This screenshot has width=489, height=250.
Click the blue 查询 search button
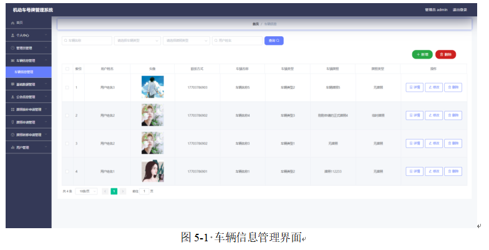(x=274, y=41)
